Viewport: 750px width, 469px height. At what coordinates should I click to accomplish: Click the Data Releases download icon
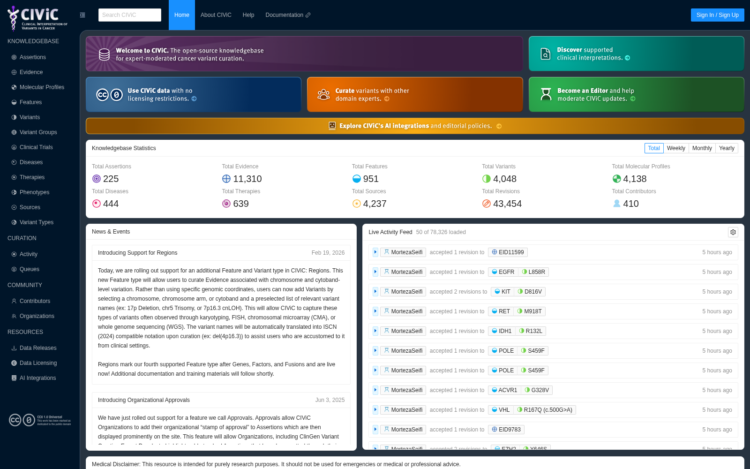pos(14,348)
